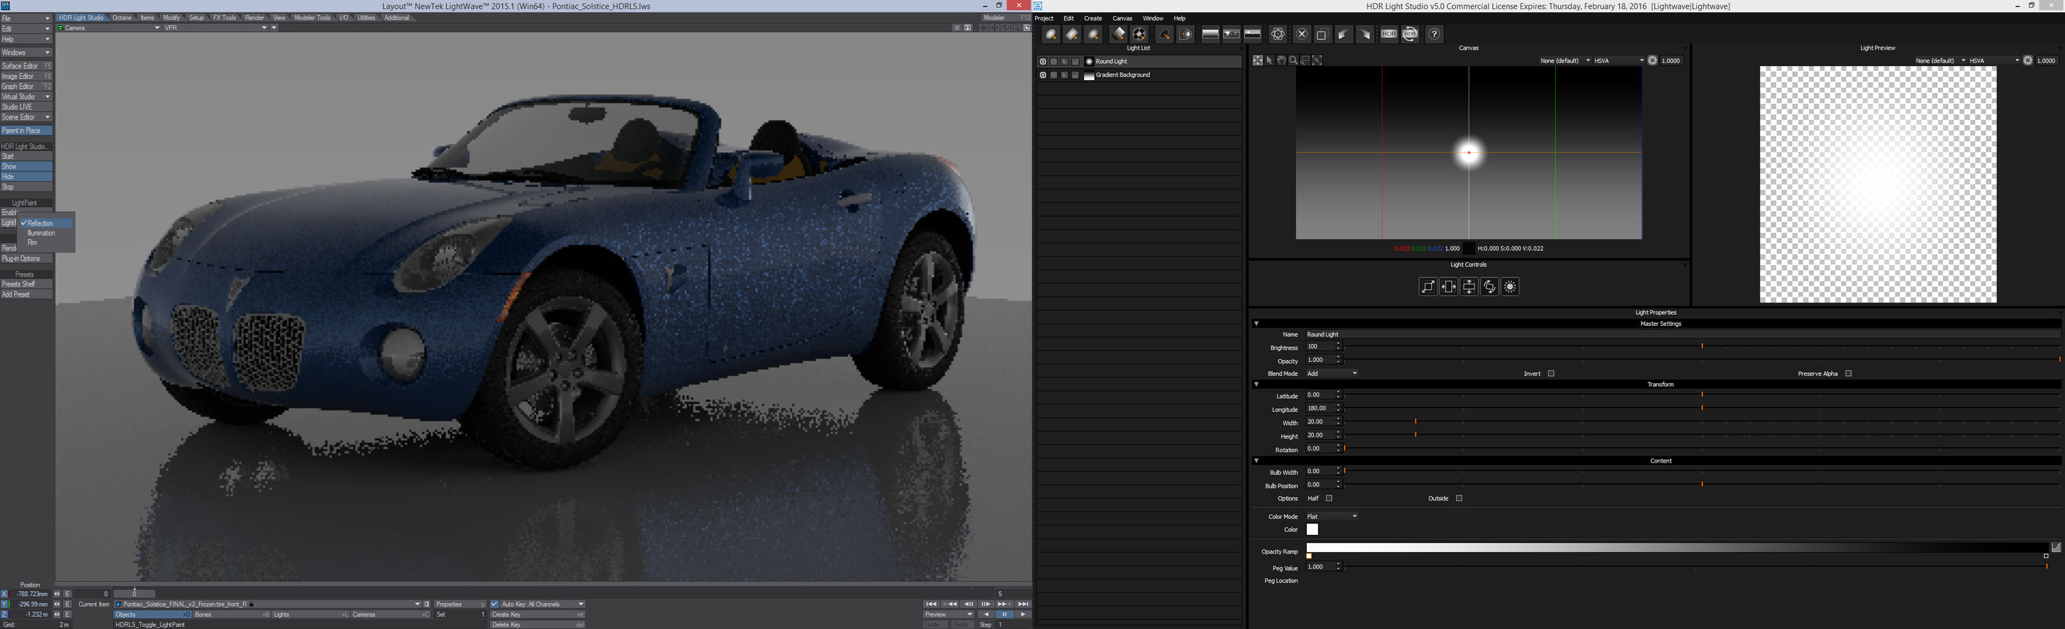The width and height of the screenshot is (2065, 629).
Task: Select Illumination in LightPaint popup menu
Action: click(x=42, y=233)
